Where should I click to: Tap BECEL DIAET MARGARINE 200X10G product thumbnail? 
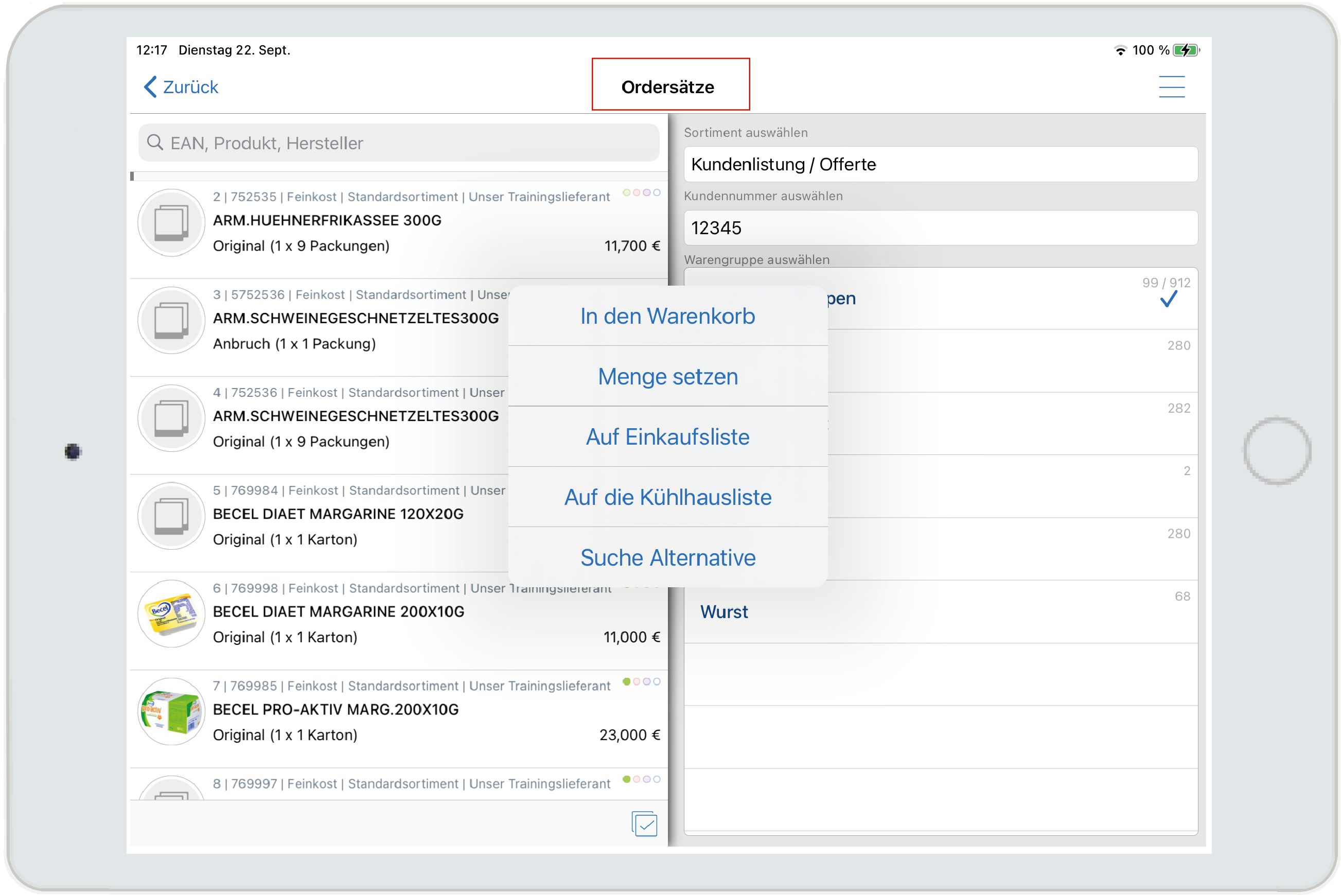tap(171, 613)
